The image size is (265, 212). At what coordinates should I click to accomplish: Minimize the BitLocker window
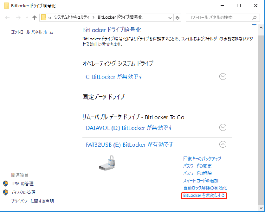point(223,5)
